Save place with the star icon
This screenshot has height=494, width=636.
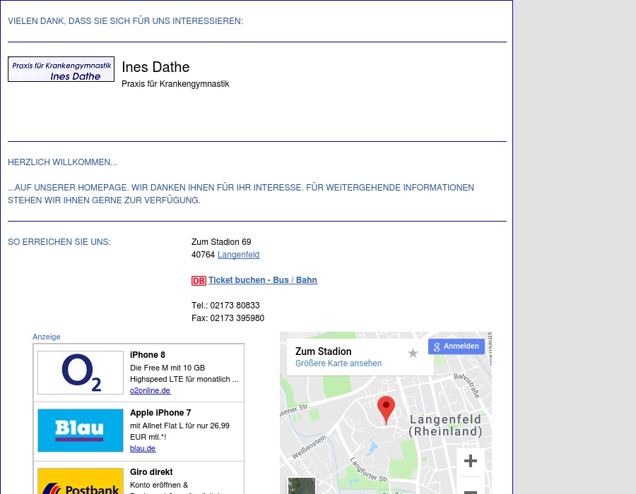coord(413,353)
